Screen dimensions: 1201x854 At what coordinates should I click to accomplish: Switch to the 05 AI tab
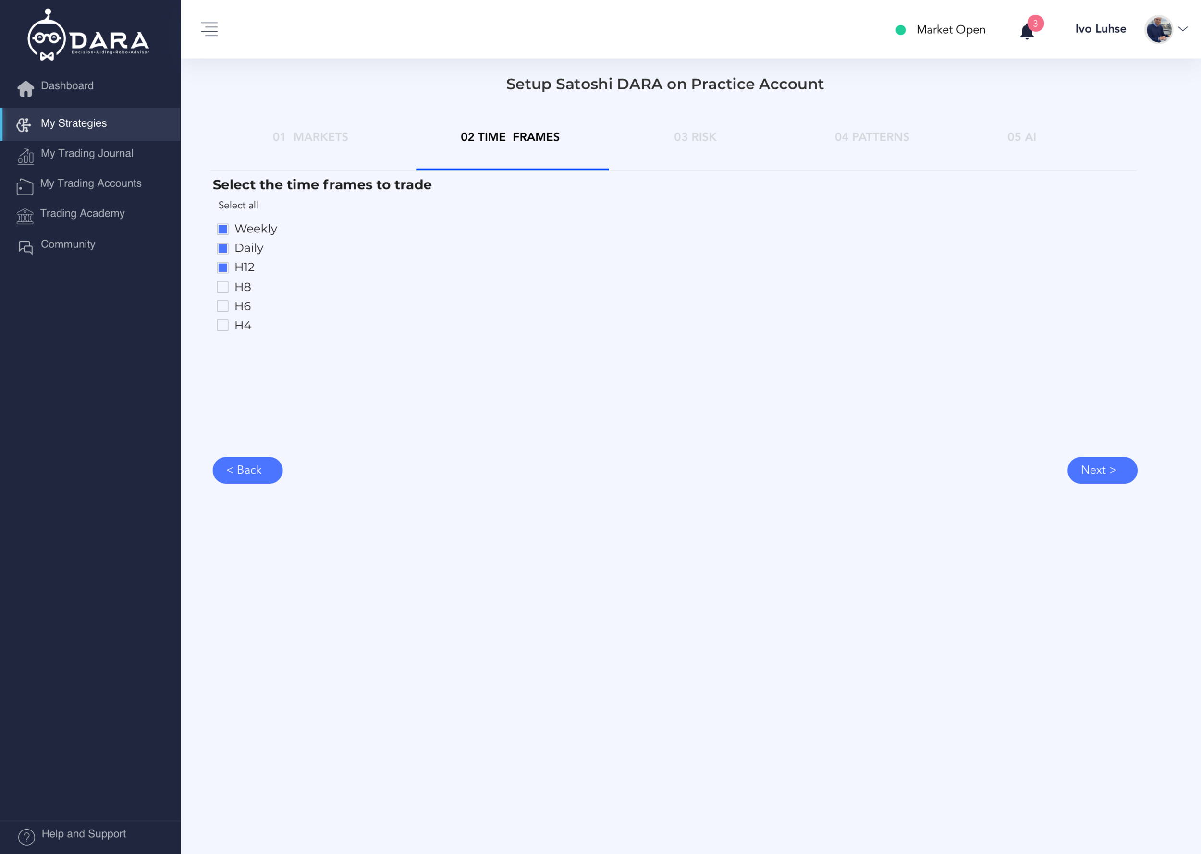click(1022, 137)
